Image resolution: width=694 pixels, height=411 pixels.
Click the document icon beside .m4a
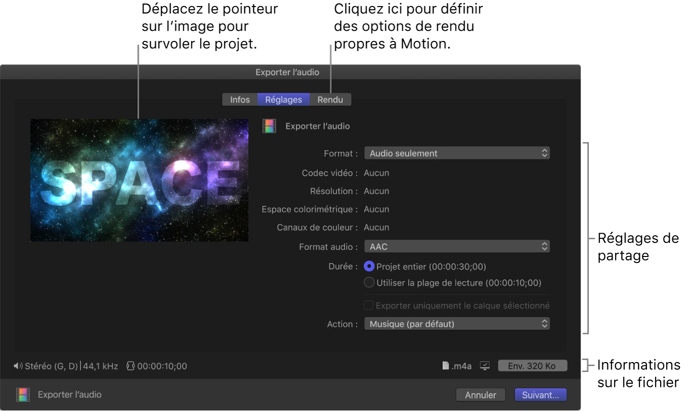[x=446, y=366]
